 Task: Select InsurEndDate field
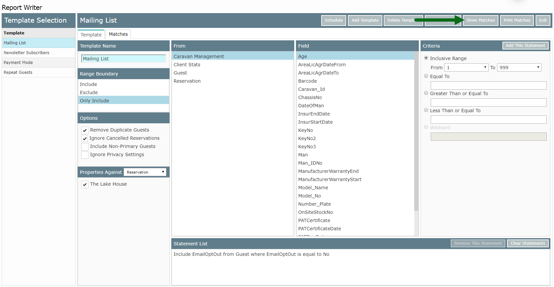pos(355,114)
